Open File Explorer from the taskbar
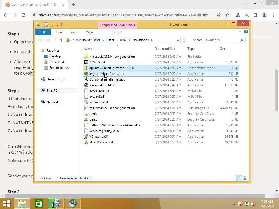The image size is (279, 209). (x=22, y=204)
